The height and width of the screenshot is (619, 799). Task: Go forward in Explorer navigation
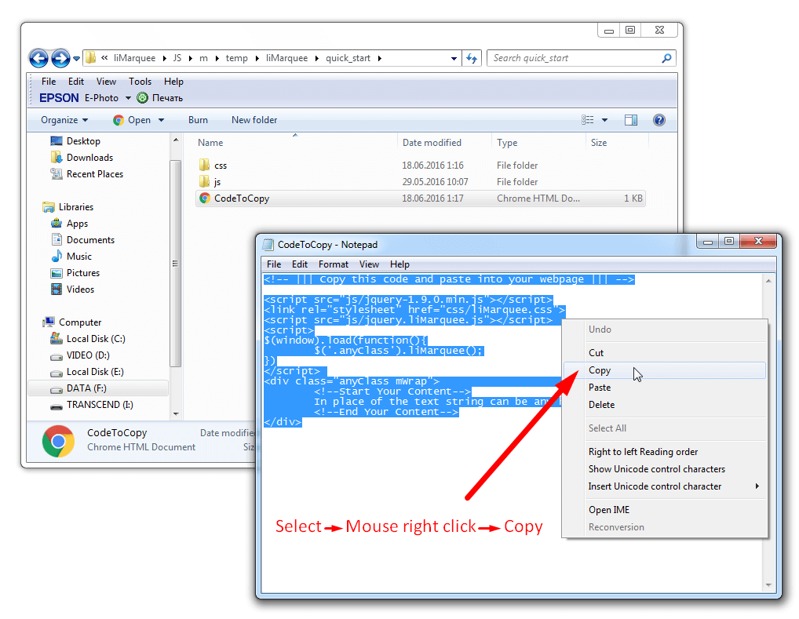(60, 59)
